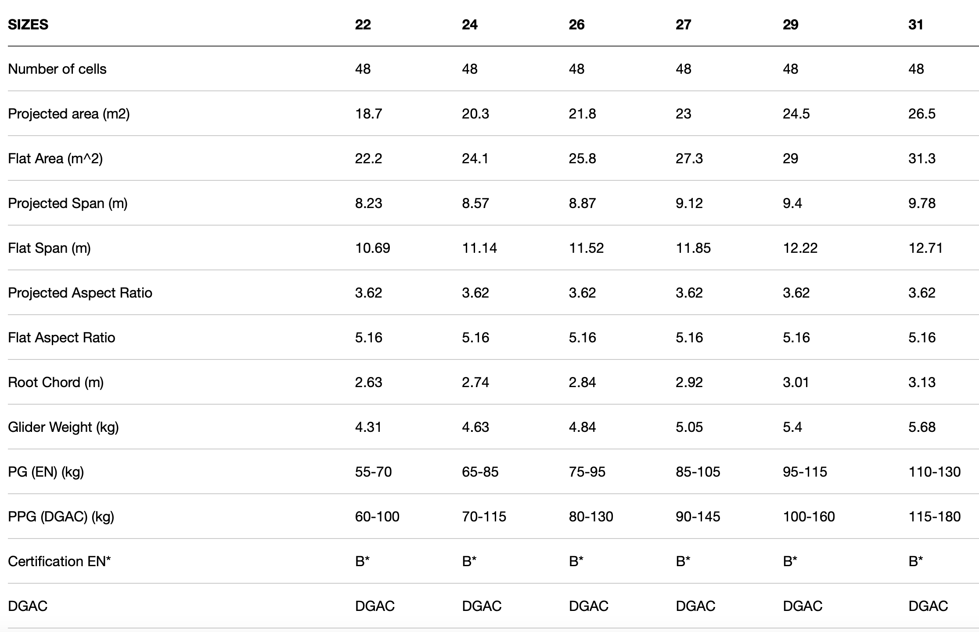Click the SIZES column header
This screenshot has width=979, height=632.
(28, 25)
